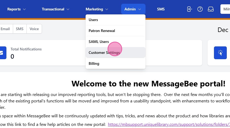Click the Dec date text

(223, 30)
